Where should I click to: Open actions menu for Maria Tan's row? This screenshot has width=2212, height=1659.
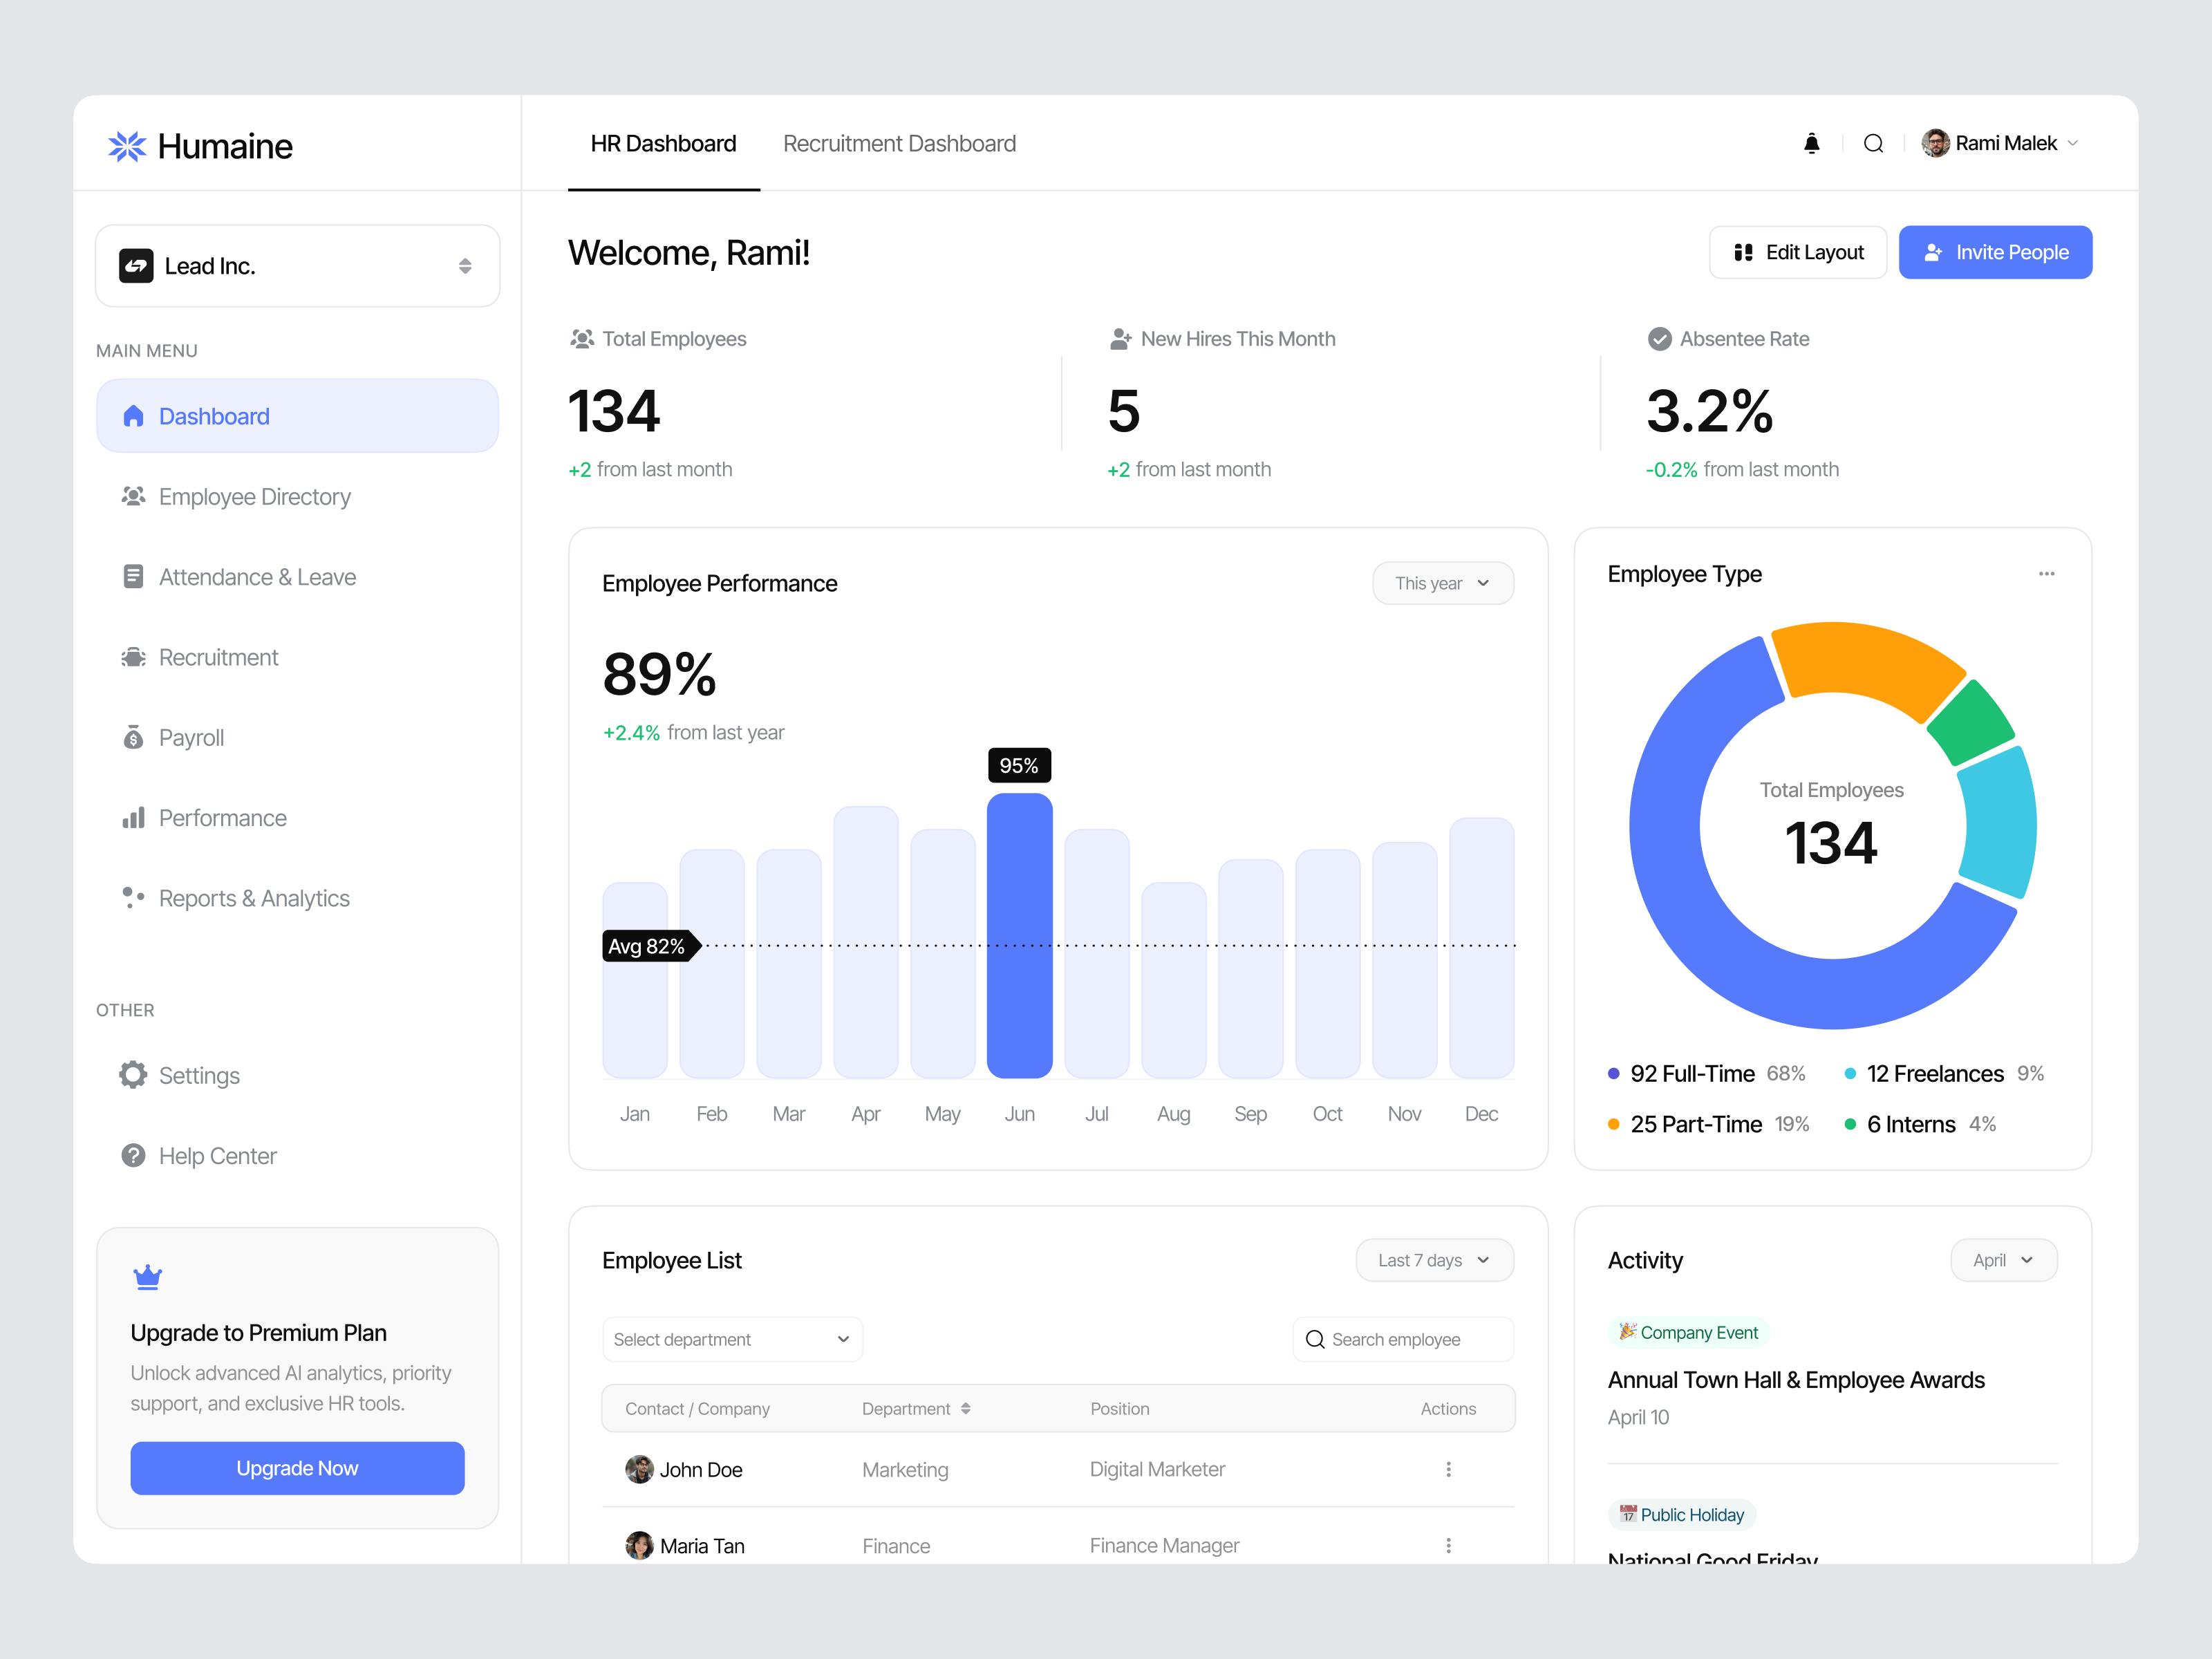click(x=1448, y=1545)
